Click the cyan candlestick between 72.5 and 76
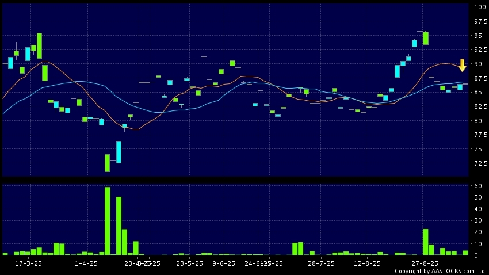This screenshot has width=489, height=275. [119, 152]
